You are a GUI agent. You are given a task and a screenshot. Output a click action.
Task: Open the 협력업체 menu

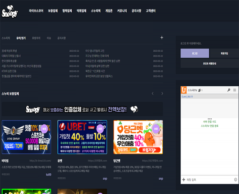coord(67,11)
